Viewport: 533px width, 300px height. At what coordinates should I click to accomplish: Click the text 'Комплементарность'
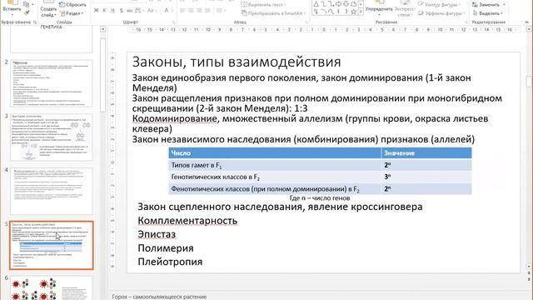click(187, 221)
